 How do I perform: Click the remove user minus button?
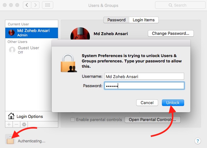point(16,124)
